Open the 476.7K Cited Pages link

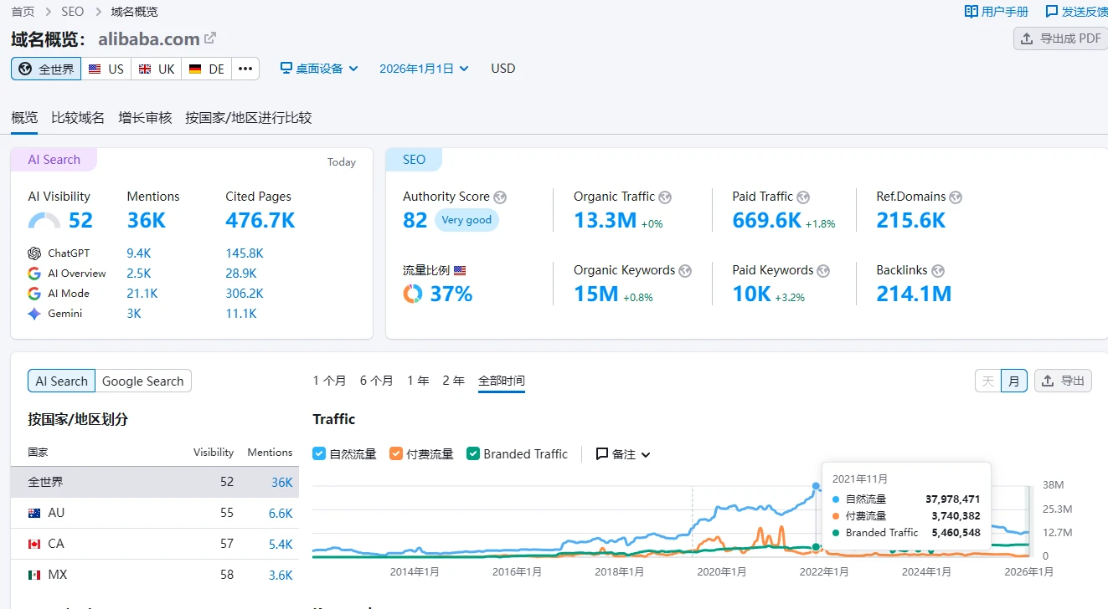click(x=260, y=220)
